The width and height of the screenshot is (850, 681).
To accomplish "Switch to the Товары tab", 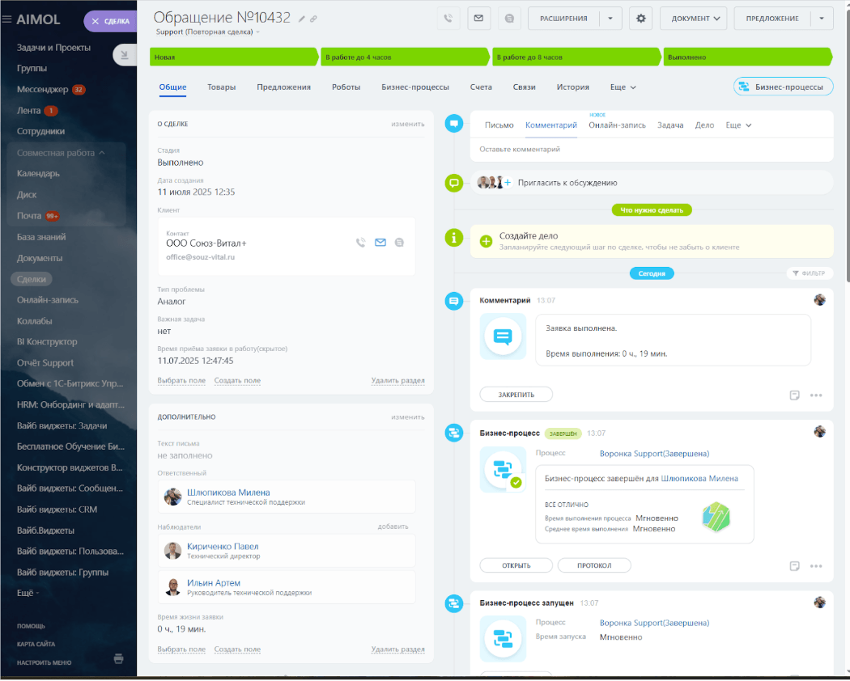I will (x=221, y=87).
